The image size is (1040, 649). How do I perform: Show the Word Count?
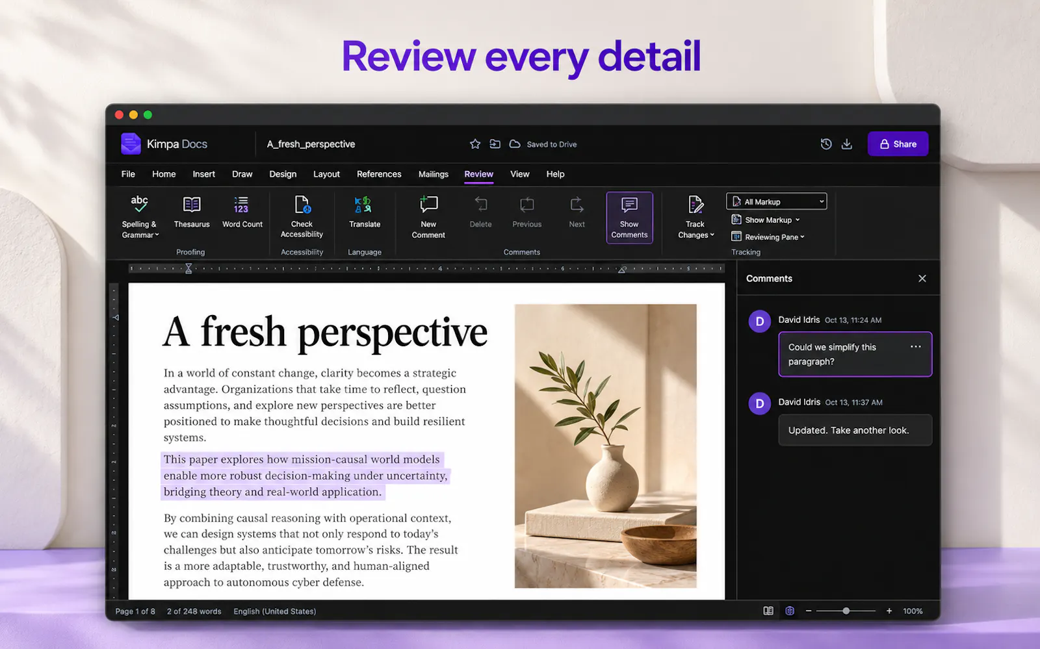pos(242,212)
